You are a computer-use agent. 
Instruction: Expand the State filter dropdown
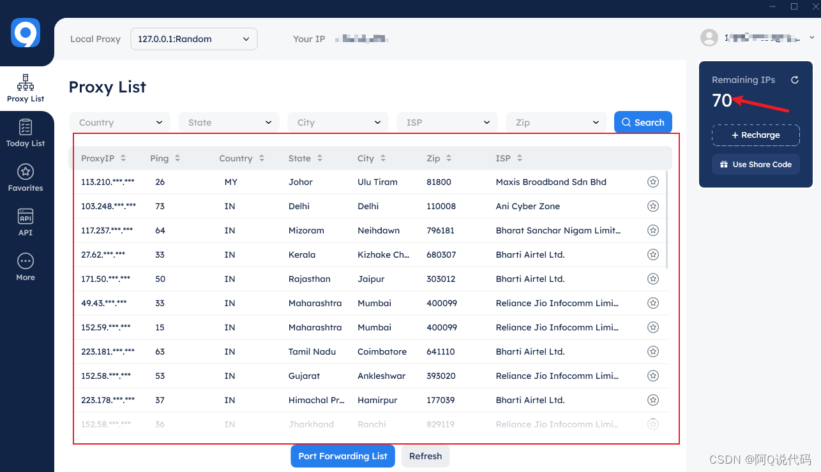229,122
